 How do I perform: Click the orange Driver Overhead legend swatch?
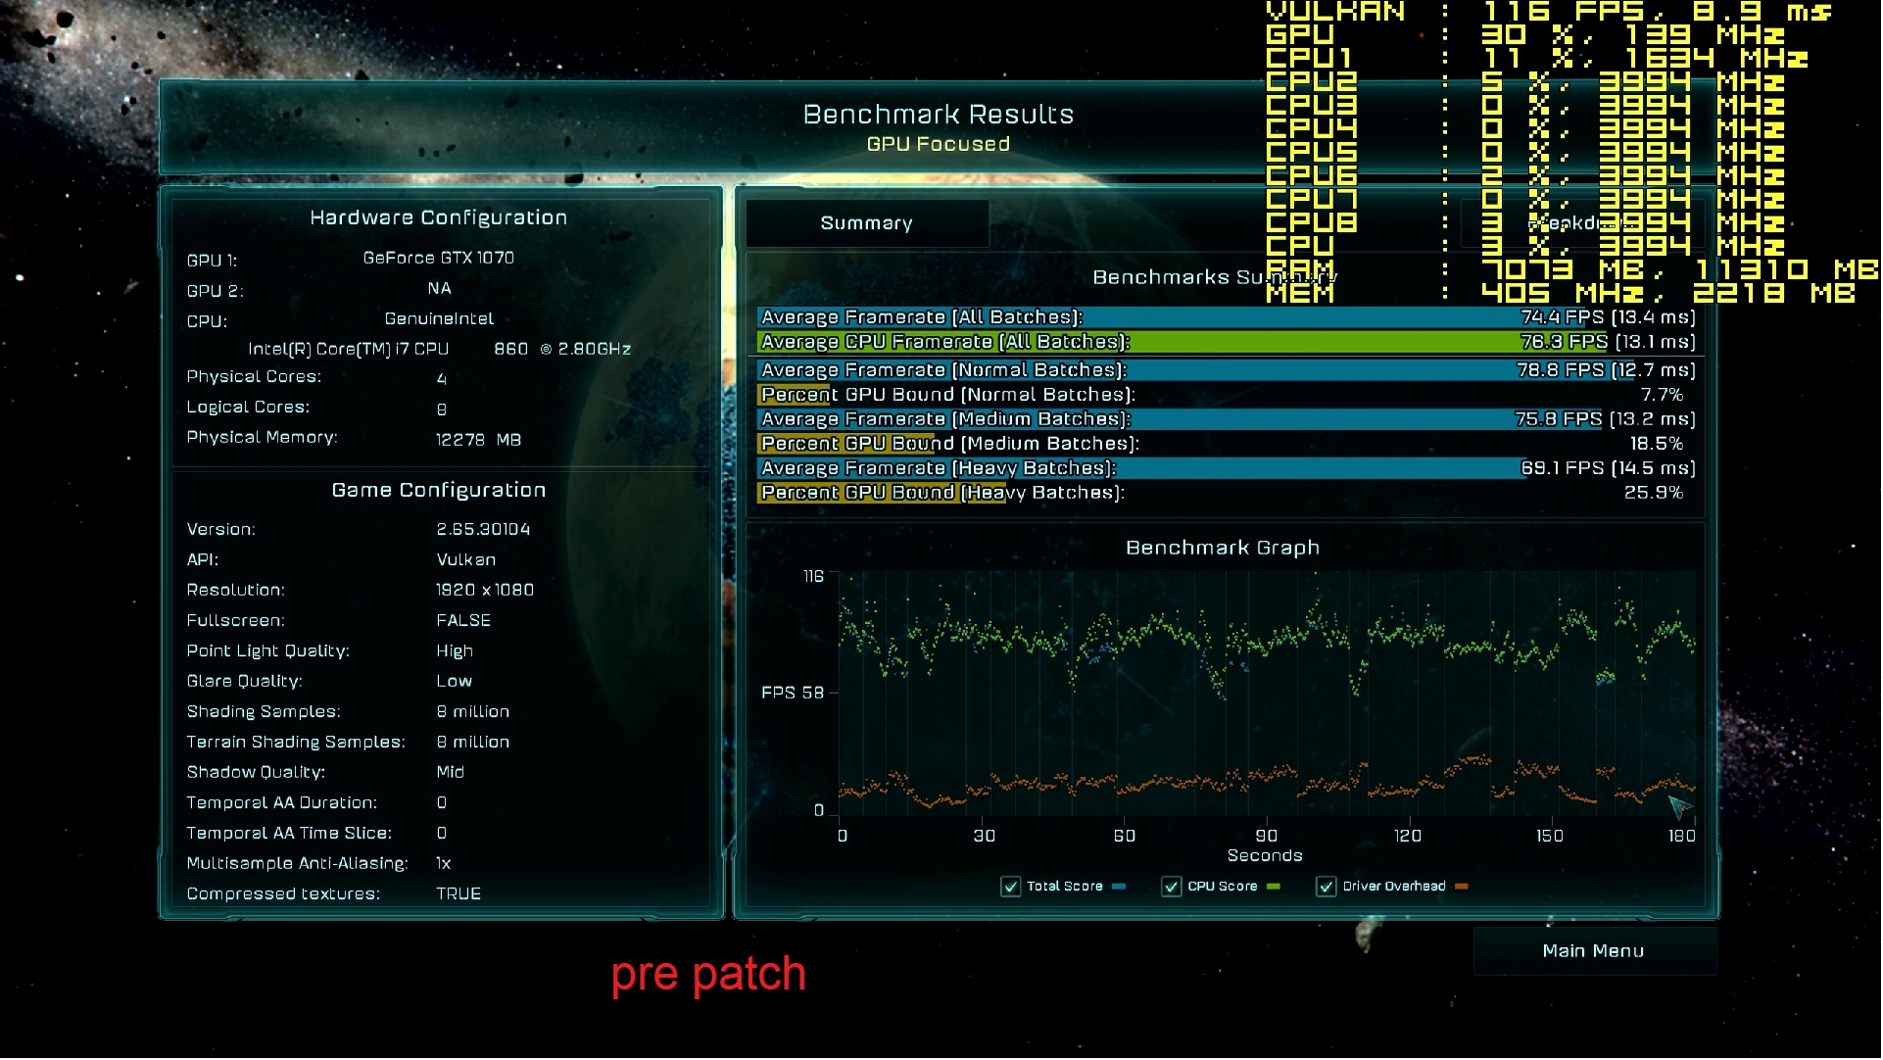[1462, 887]
